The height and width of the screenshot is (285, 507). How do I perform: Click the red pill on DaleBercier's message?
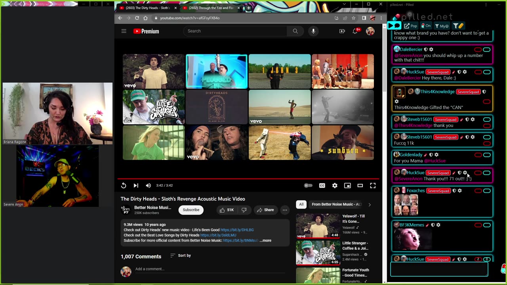point(478,49)
